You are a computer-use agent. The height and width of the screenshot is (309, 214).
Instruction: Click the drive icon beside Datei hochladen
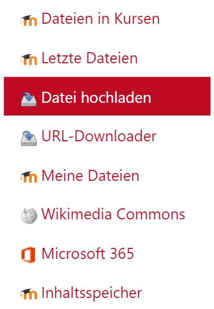29,99
